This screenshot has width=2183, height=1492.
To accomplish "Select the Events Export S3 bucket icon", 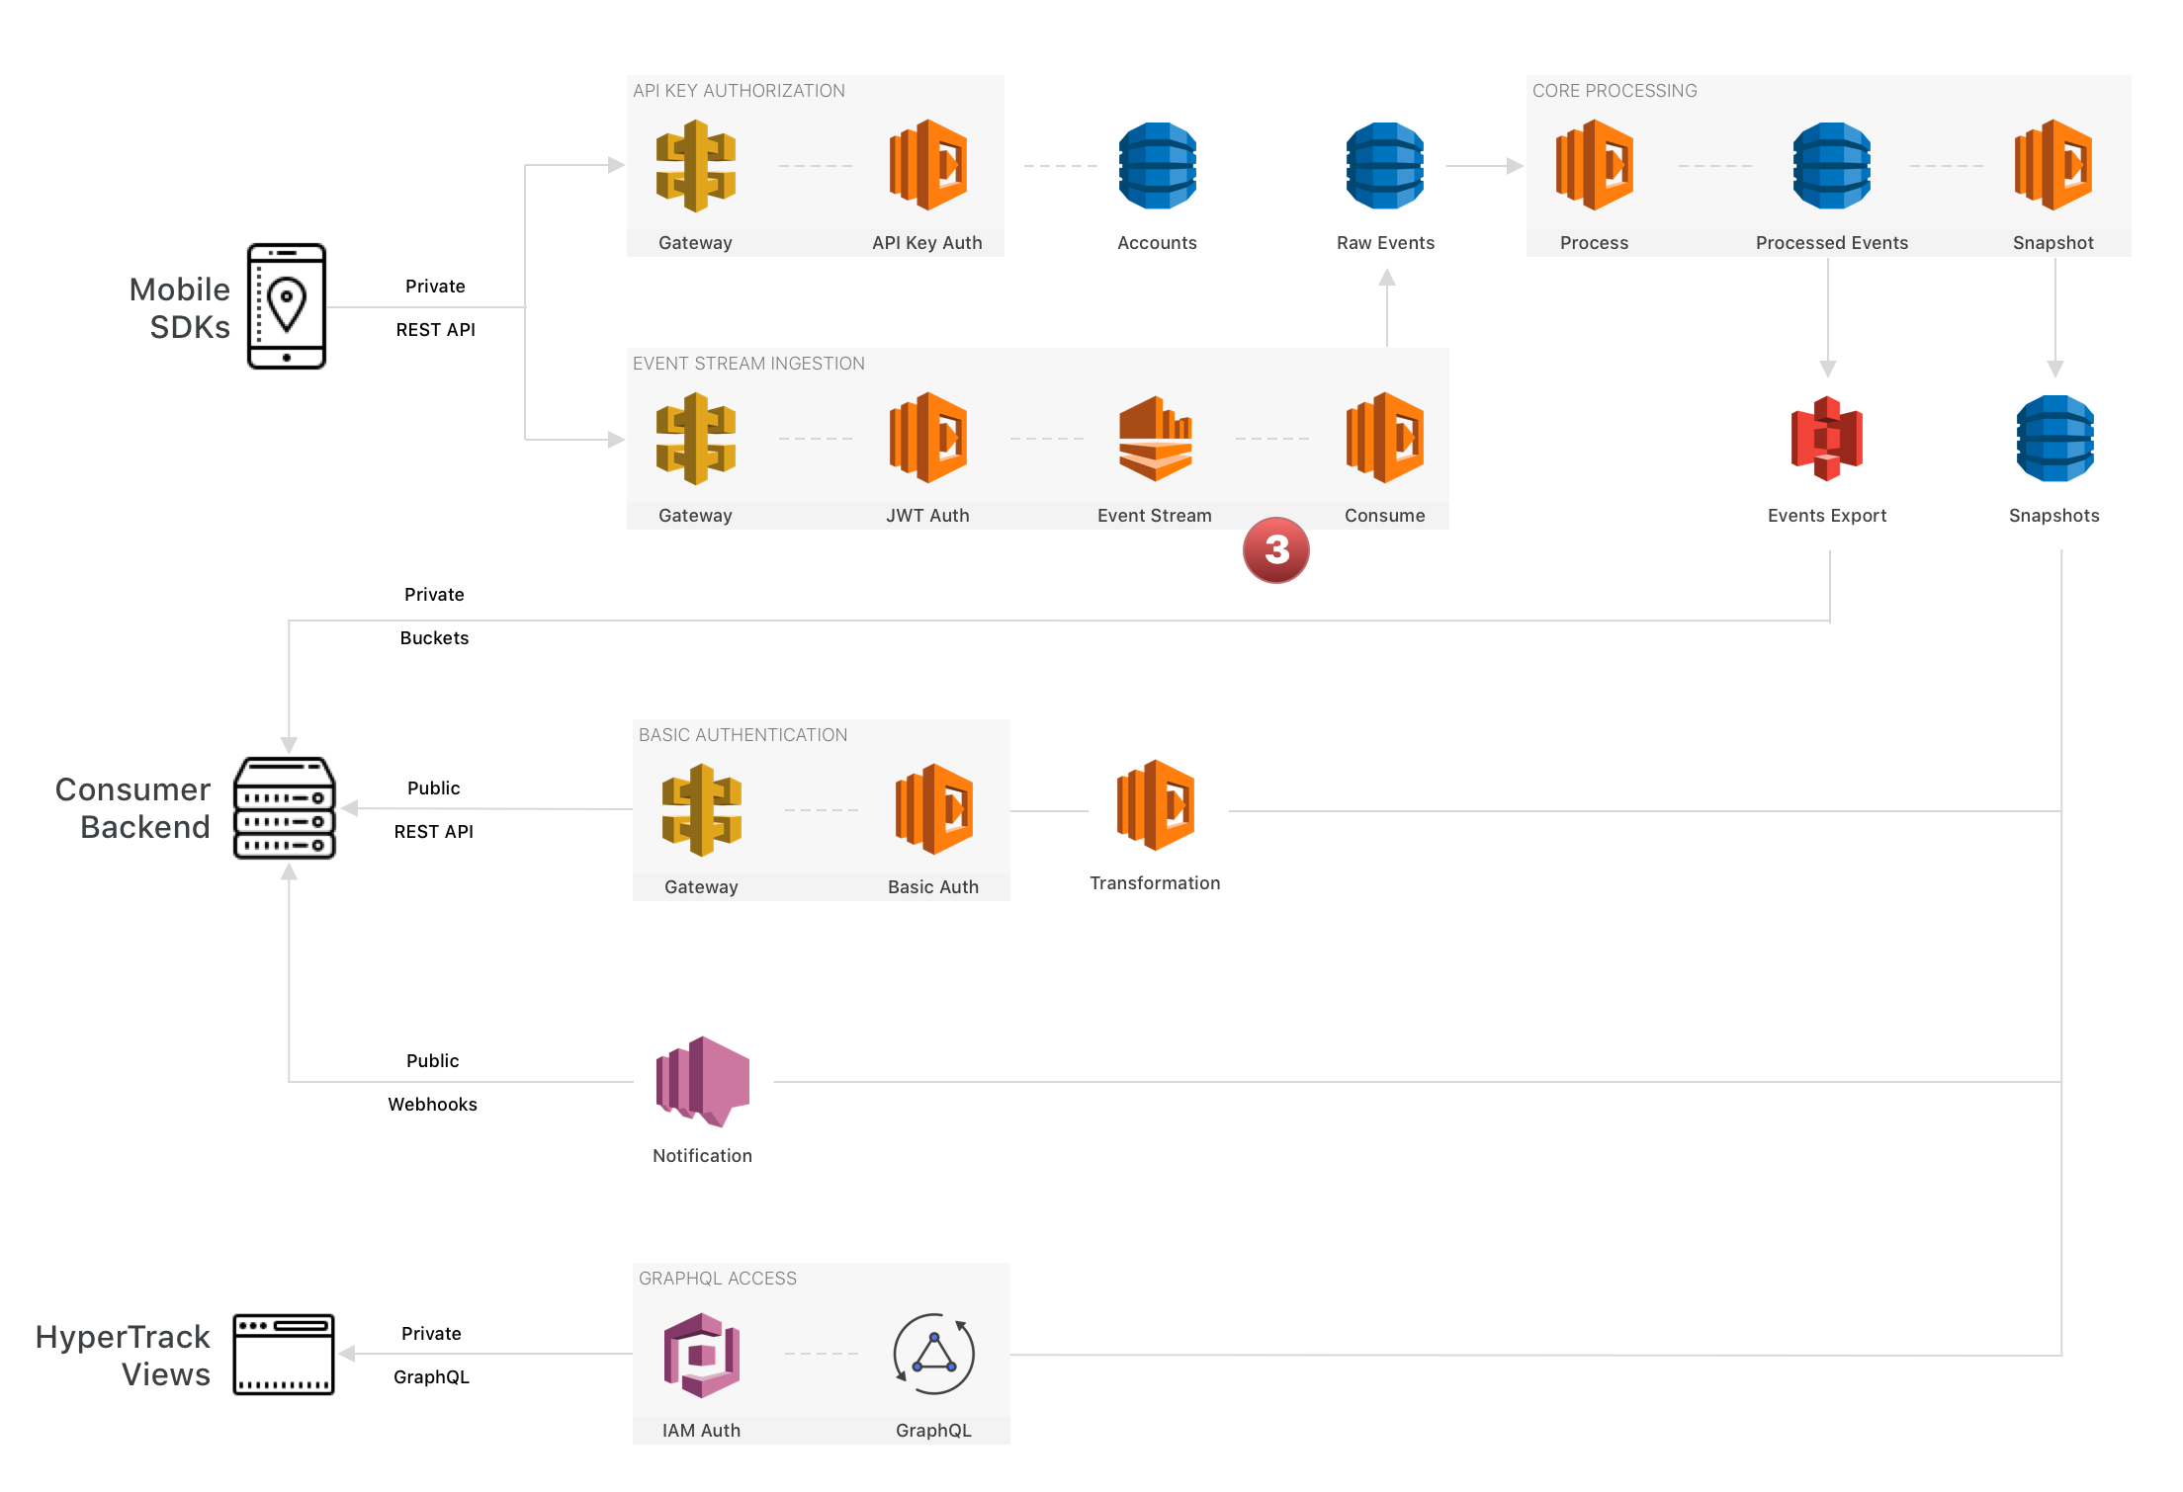I will (1827, 439).
